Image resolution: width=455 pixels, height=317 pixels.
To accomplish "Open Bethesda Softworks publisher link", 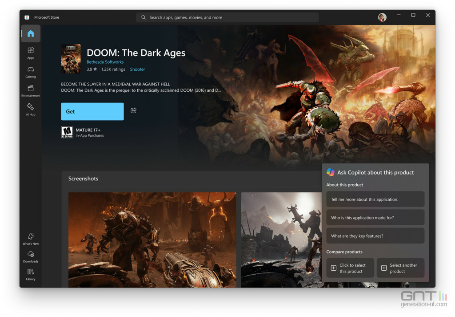I will [x=105, y=62].
